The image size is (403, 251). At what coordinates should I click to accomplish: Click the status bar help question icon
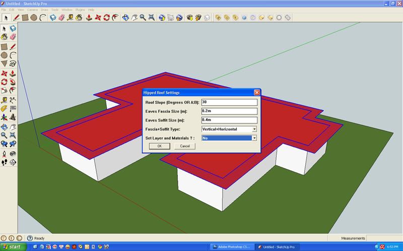click(x=30, y=238)
